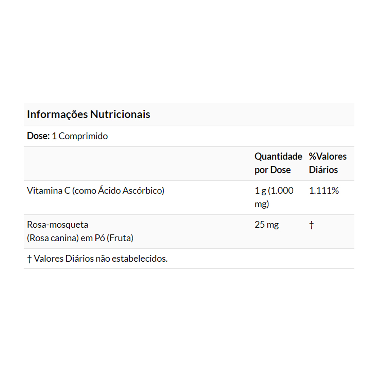Click the 1 g (1.000 amount value
This screenshot has width=377, height=377.
[274, 191]
